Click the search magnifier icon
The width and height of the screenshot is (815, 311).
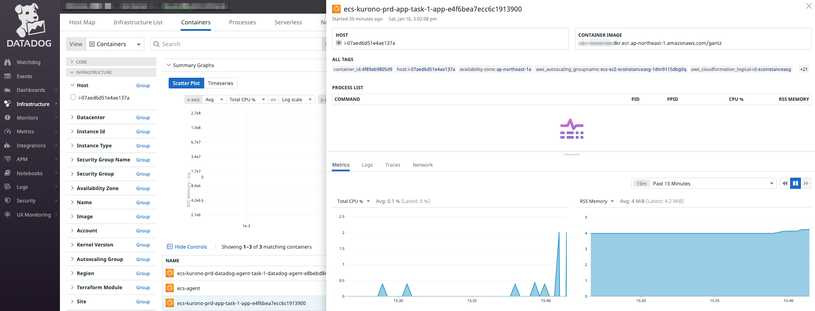[x=157, y=44]
